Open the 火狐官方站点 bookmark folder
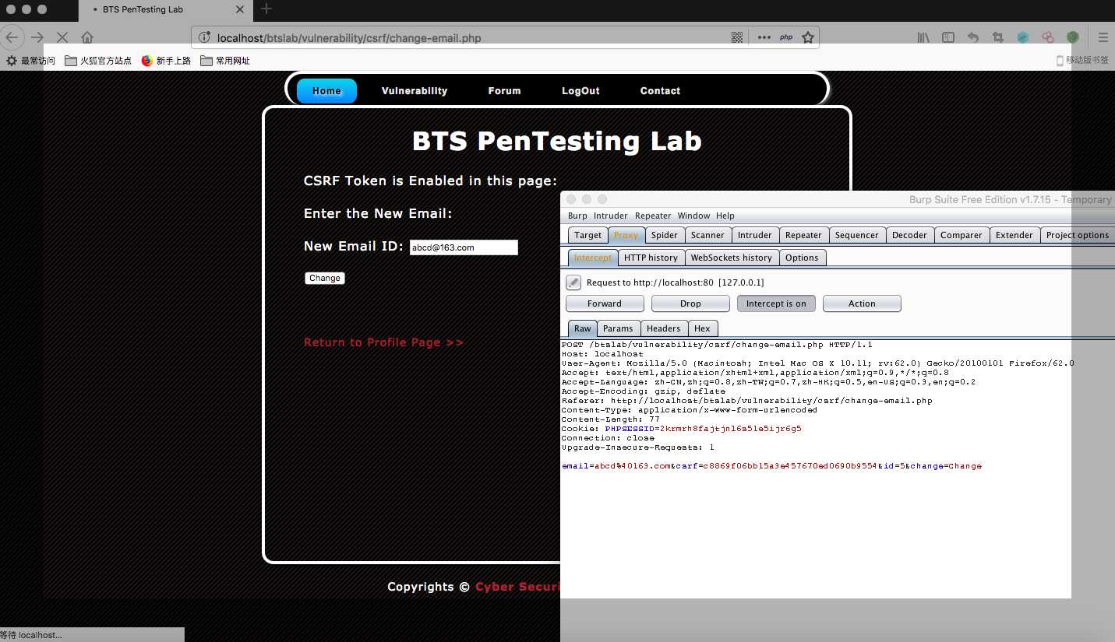The width and height of the screenshot is (1115, 642). (x=98, y=61)
